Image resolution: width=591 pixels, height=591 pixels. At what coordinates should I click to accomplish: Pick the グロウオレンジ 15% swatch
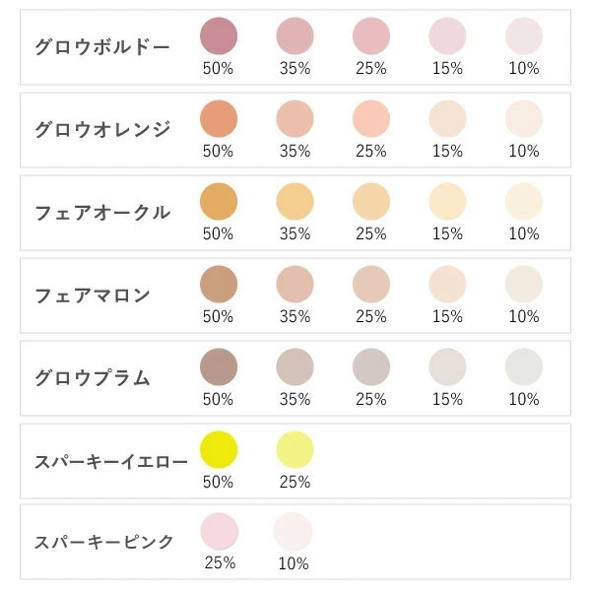pyautogui.click(x=447, y=118)
